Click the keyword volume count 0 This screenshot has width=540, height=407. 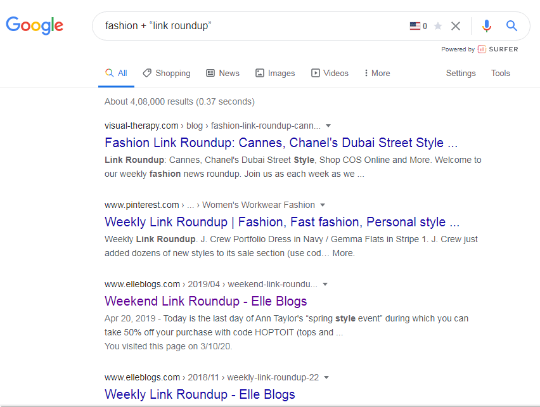coord(425,26)
